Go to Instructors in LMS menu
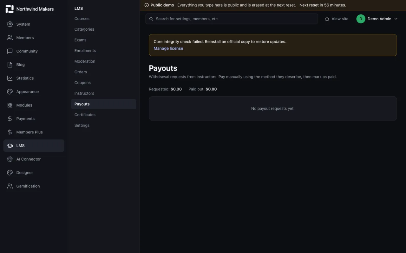The height and width of the screenshot is (253, 406). coord(103,93)
